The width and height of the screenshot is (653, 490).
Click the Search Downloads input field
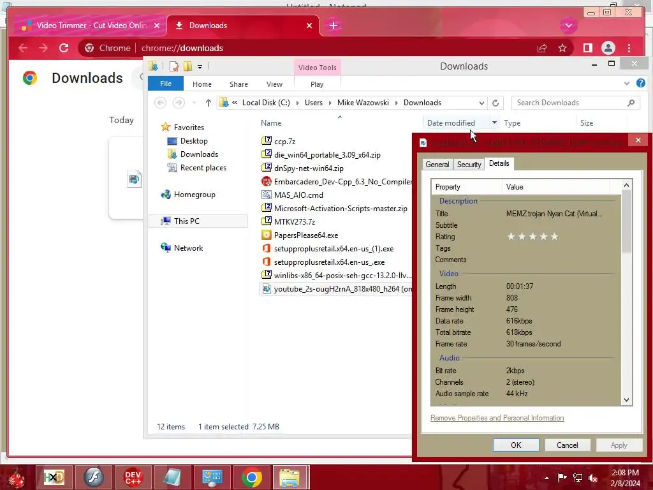pos(569,103)
